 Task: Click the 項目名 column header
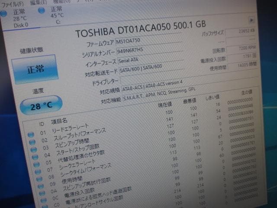pyautogui.click(x=59, y=120)
